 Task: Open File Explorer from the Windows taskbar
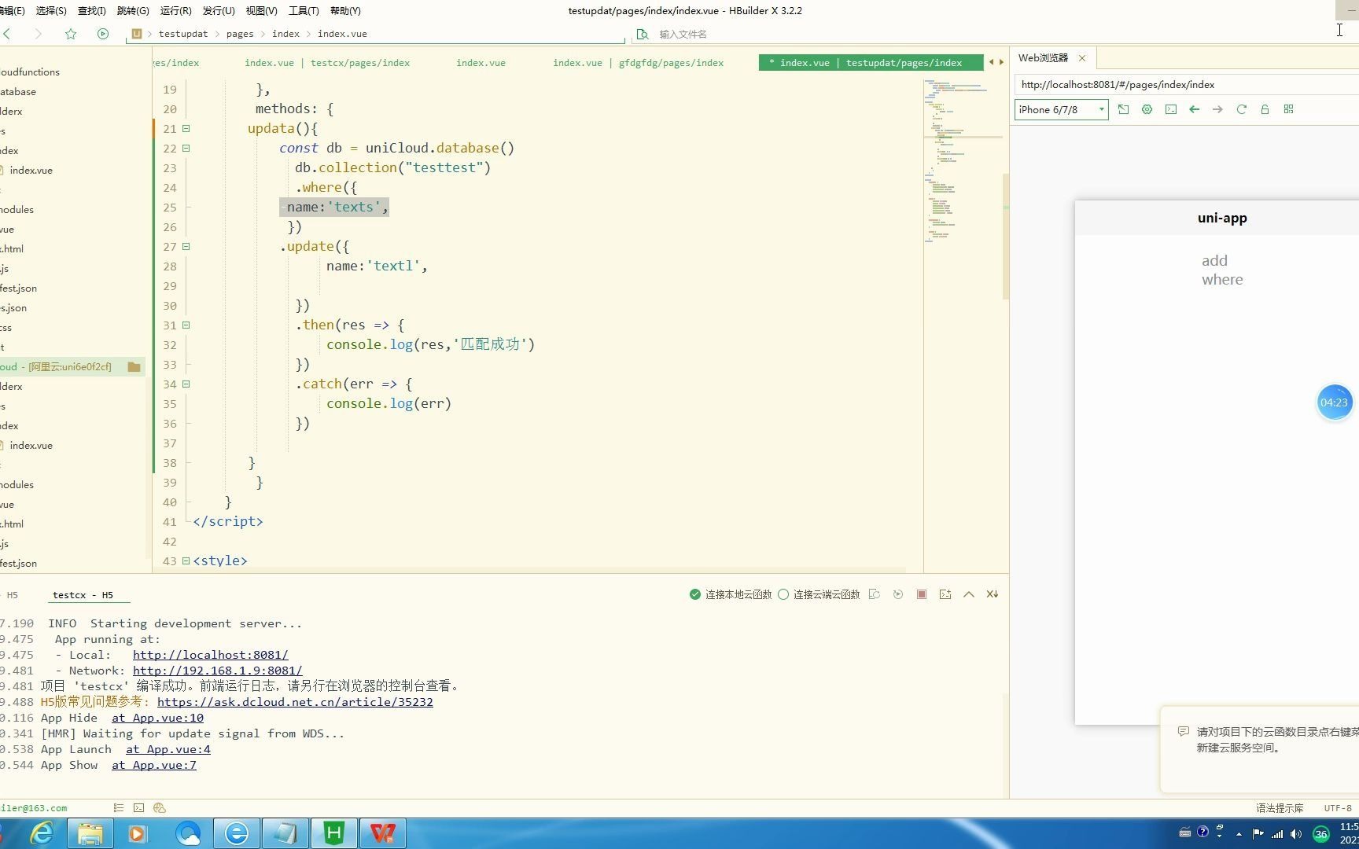tap(90, 833)
